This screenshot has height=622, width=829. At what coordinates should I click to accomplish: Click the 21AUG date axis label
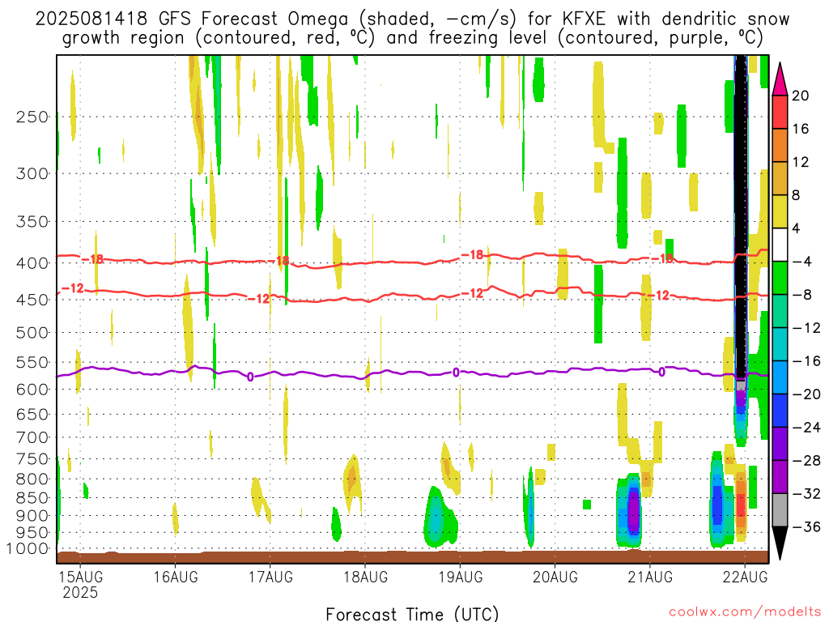(x=650, y=576)
